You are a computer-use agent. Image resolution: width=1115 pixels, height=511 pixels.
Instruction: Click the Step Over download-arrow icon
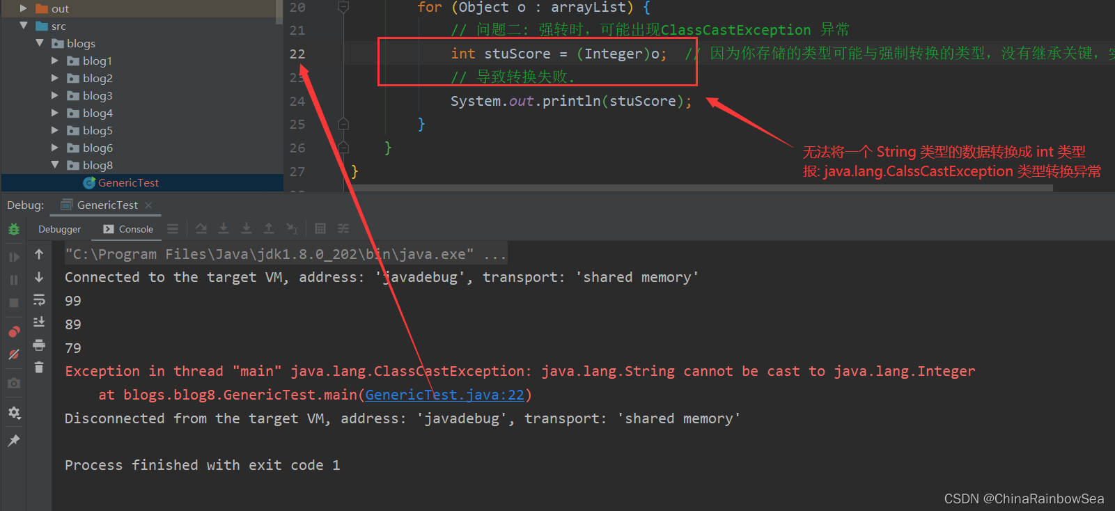[x=224, y=228]
